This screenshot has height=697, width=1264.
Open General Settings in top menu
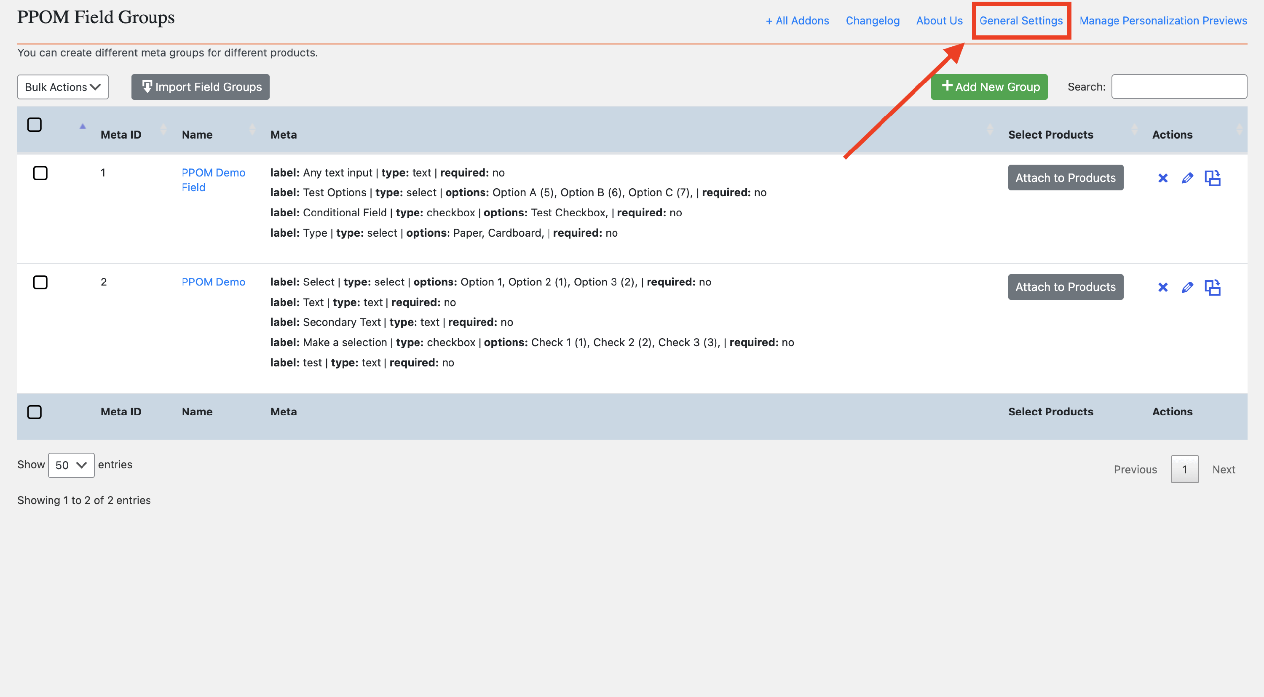[x=1020, y=21]
